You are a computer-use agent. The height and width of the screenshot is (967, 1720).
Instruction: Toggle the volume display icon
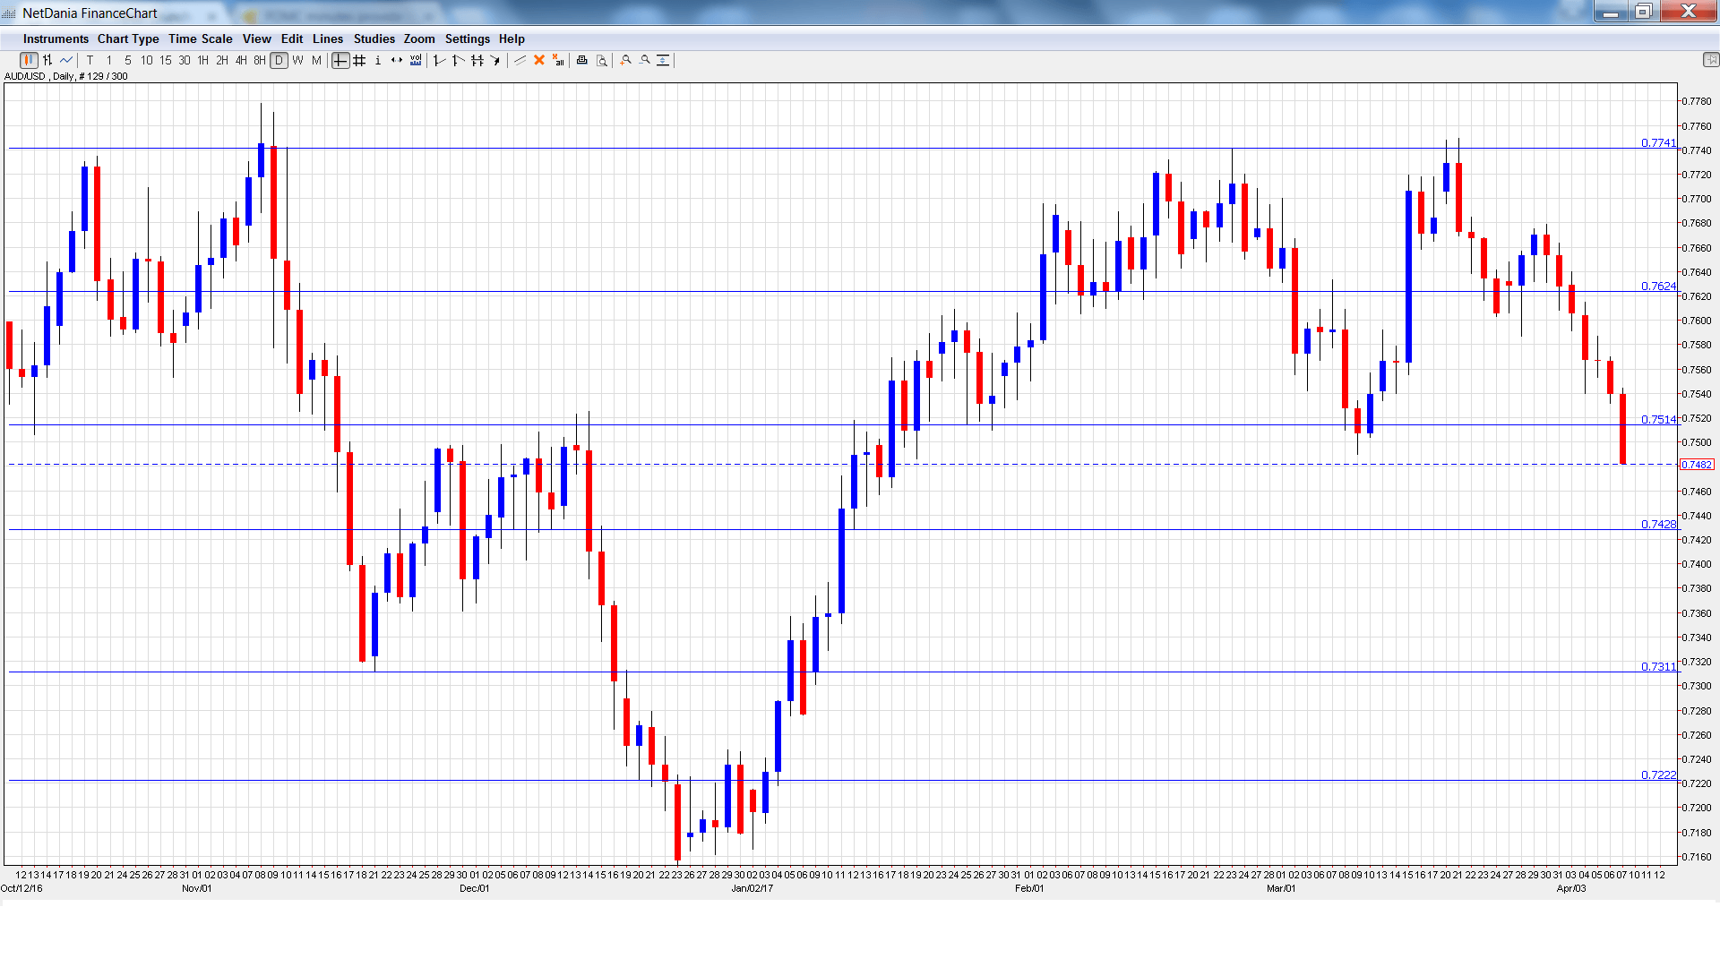pyautogui.click(x=416, y=60)
